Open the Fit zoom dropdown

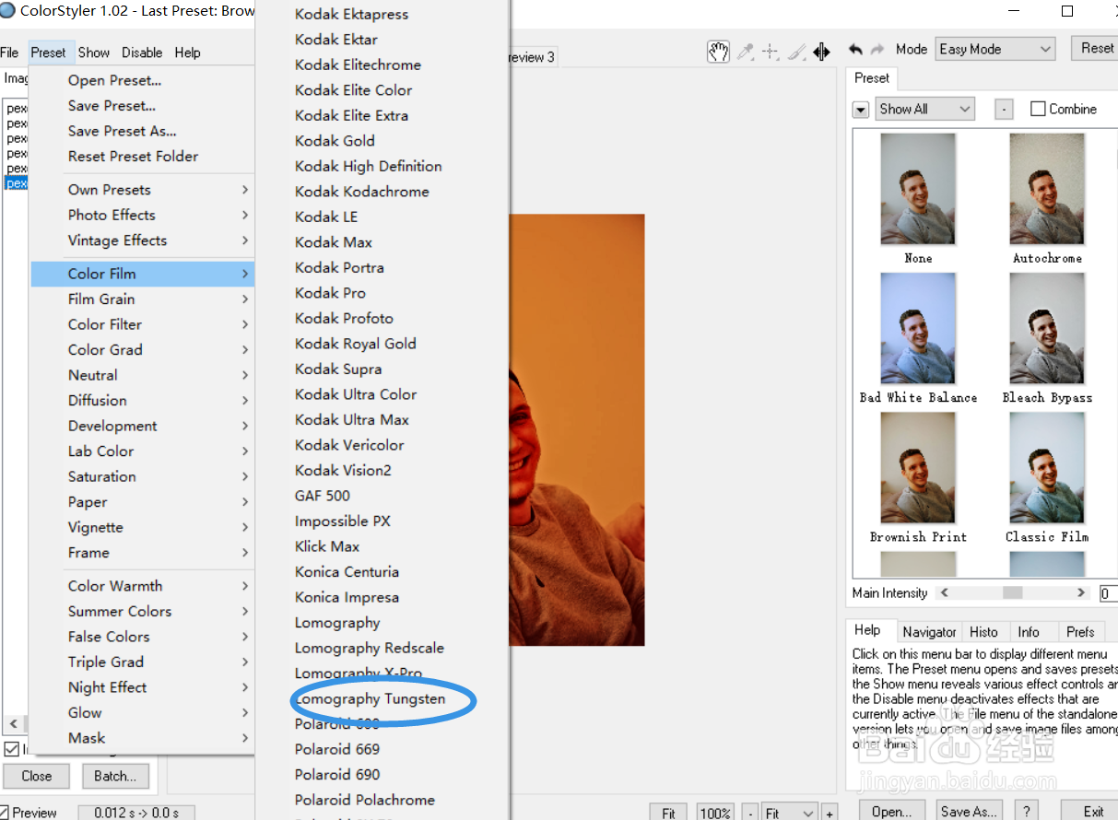(x=790, y=813)
